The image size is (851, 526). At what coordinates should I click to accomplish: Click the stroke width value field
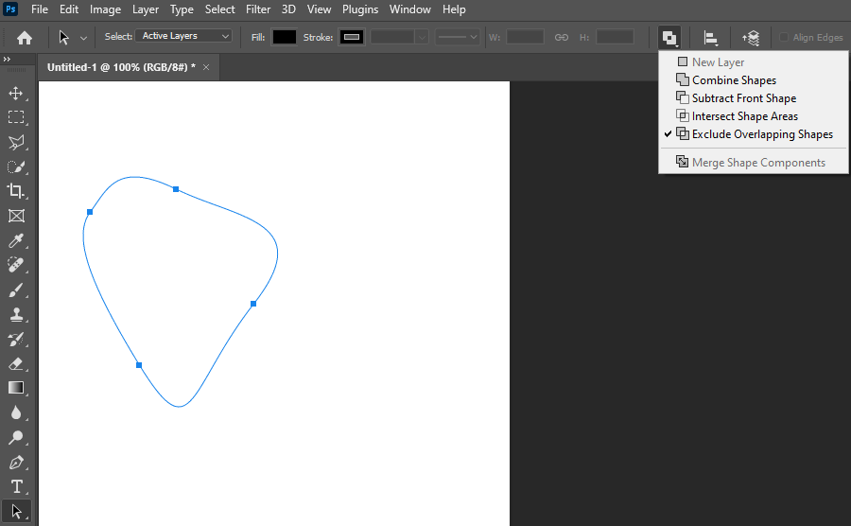(392, 37)
